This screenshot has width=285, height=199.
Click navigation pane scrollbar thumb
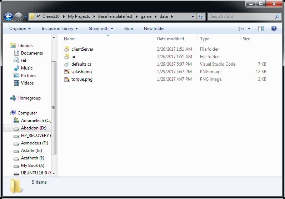point(54,108)
